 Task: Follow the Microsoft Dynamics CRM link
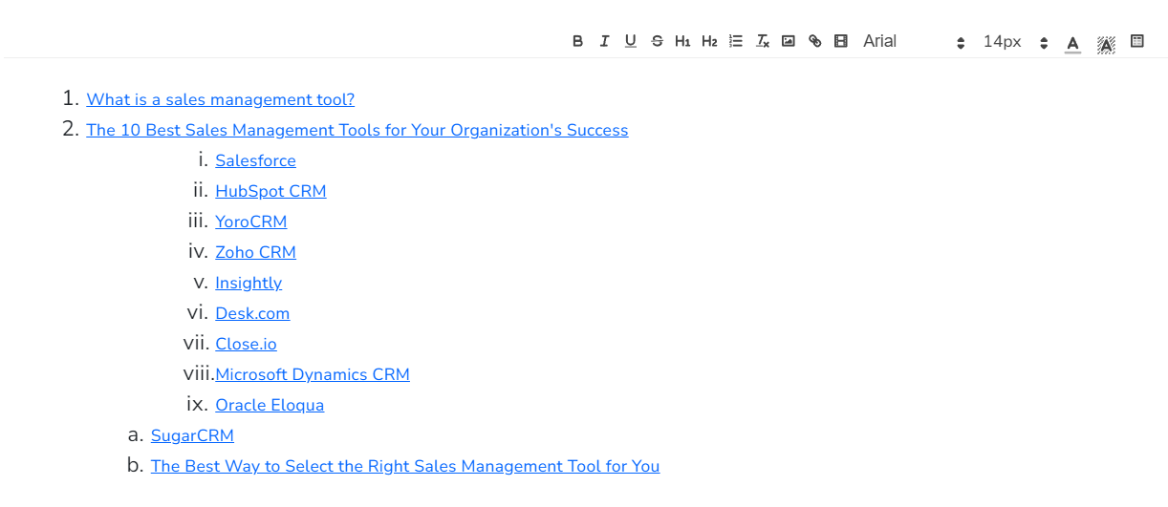[313, 375]
